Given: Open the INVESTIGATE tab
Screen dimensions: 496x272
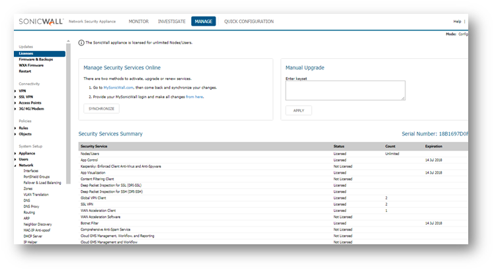Looking at the screenshot, I should [171, 21].
